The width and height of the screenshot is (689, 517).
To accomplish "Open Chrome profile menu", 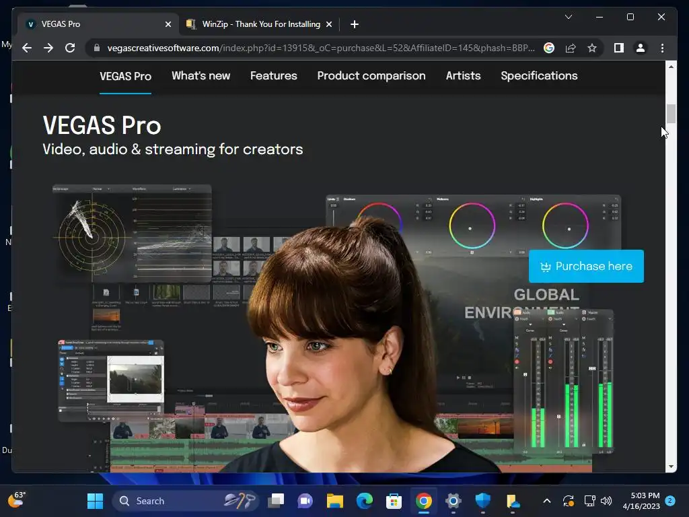I will click(x=641, y=48).
